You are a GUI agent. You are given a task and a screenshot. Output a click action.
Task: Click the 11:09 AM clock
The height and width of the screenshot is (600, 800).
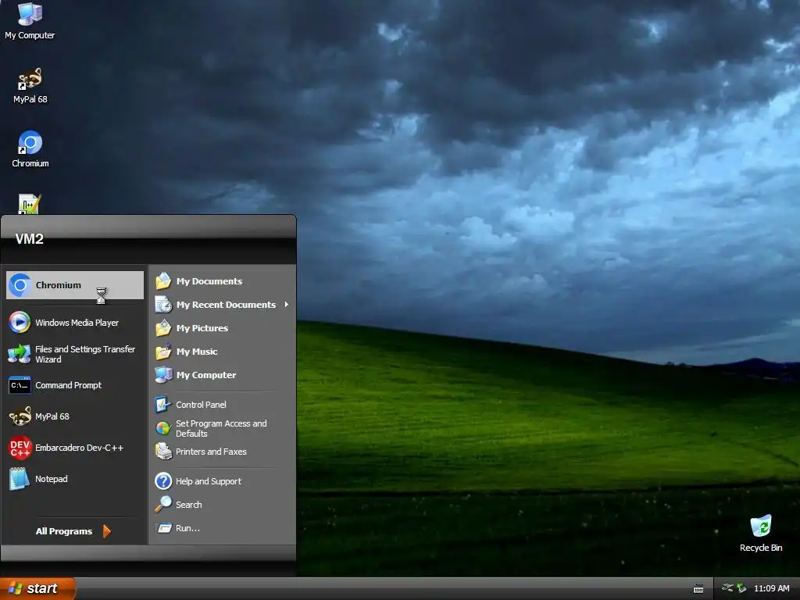771,588
